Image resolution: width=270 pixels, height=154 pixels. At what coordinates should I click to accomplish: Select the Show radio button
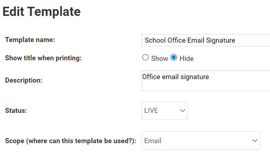[x=145, y=58]
